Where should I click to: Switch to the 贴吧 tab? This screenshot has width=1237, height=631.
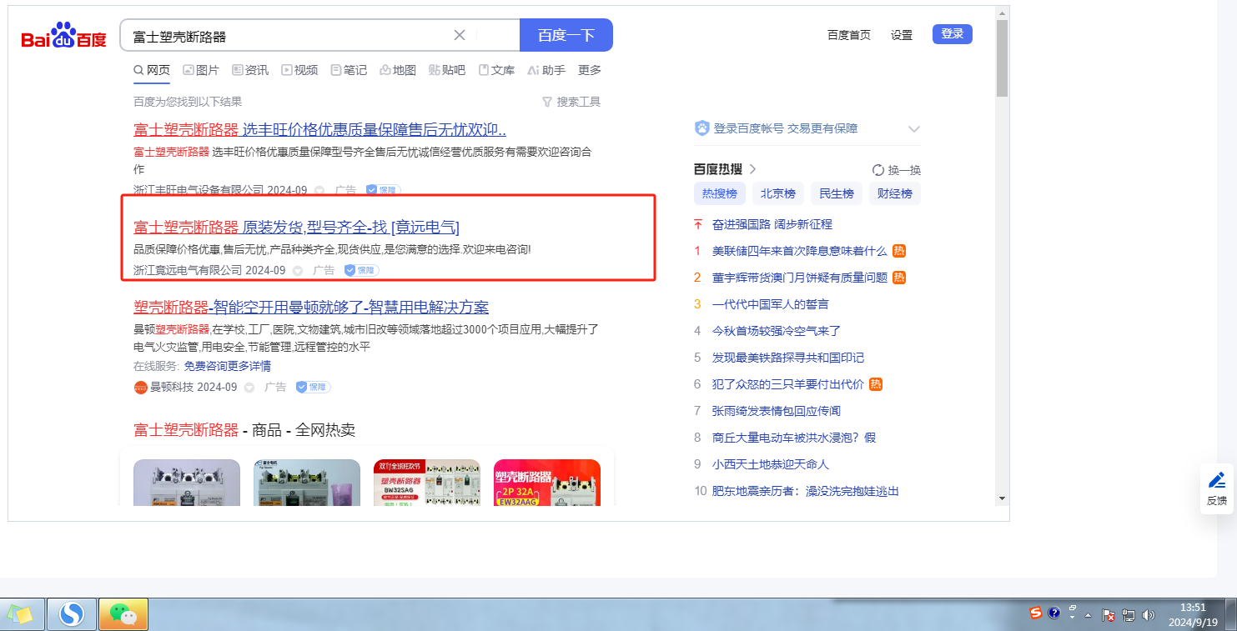pyautogui.click(x=447, y=70)
